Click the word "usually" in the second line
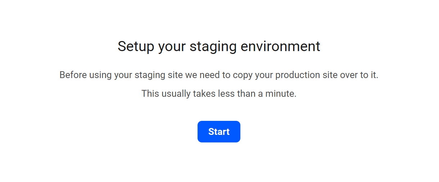 pyautogui.click(x=175, y=94)
